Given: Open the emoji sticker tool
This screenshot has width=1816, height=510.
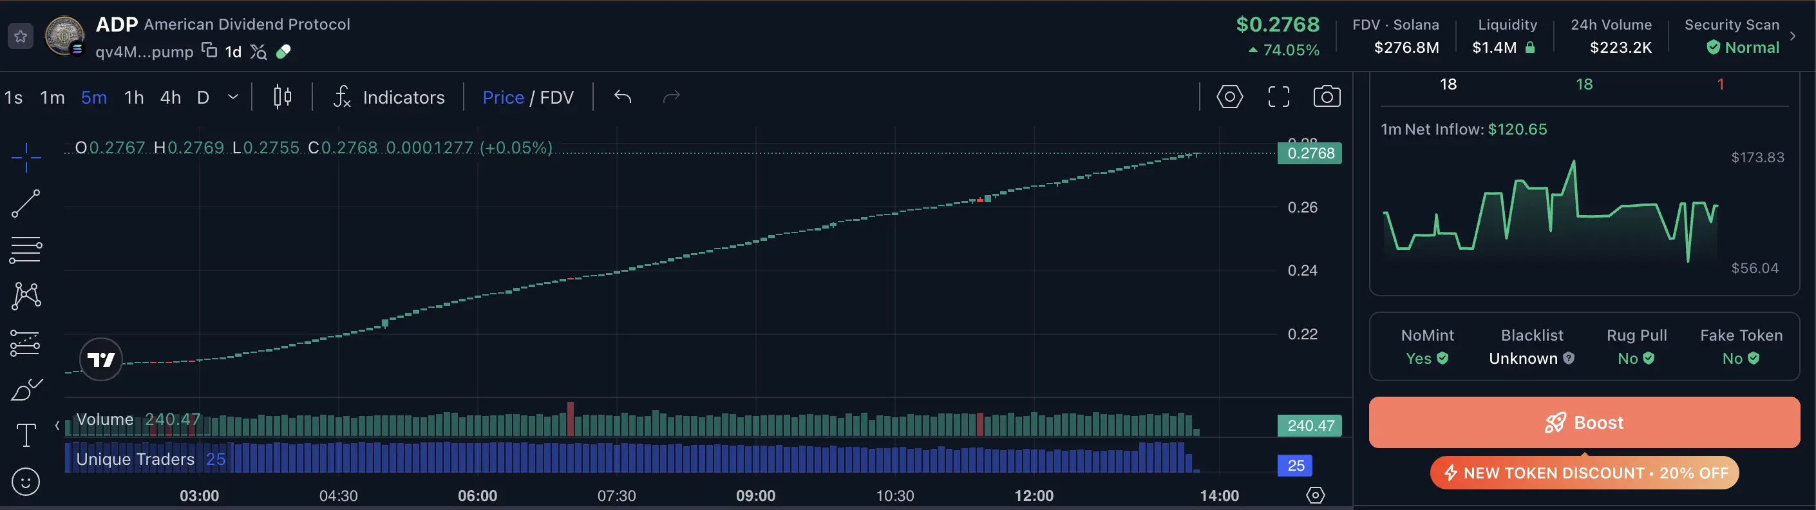Looking at the screenshot, I should tap(26, 482).
